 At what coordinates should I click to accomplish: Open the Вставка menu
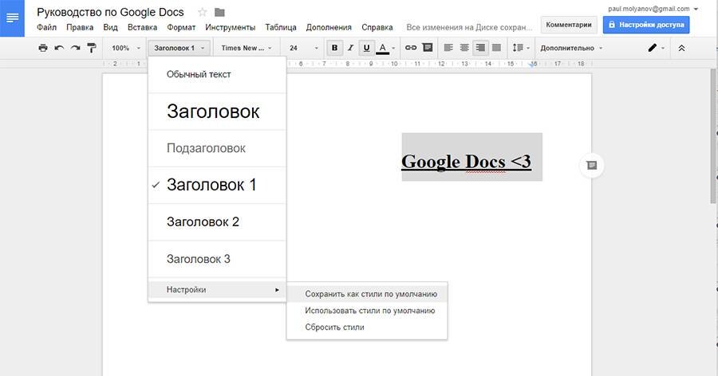[142, 27]
